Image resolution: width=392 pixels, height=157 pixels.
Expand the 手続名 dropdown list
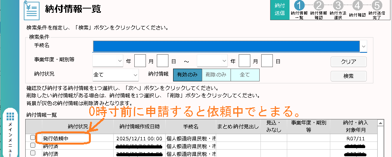[x=364, y=46]
